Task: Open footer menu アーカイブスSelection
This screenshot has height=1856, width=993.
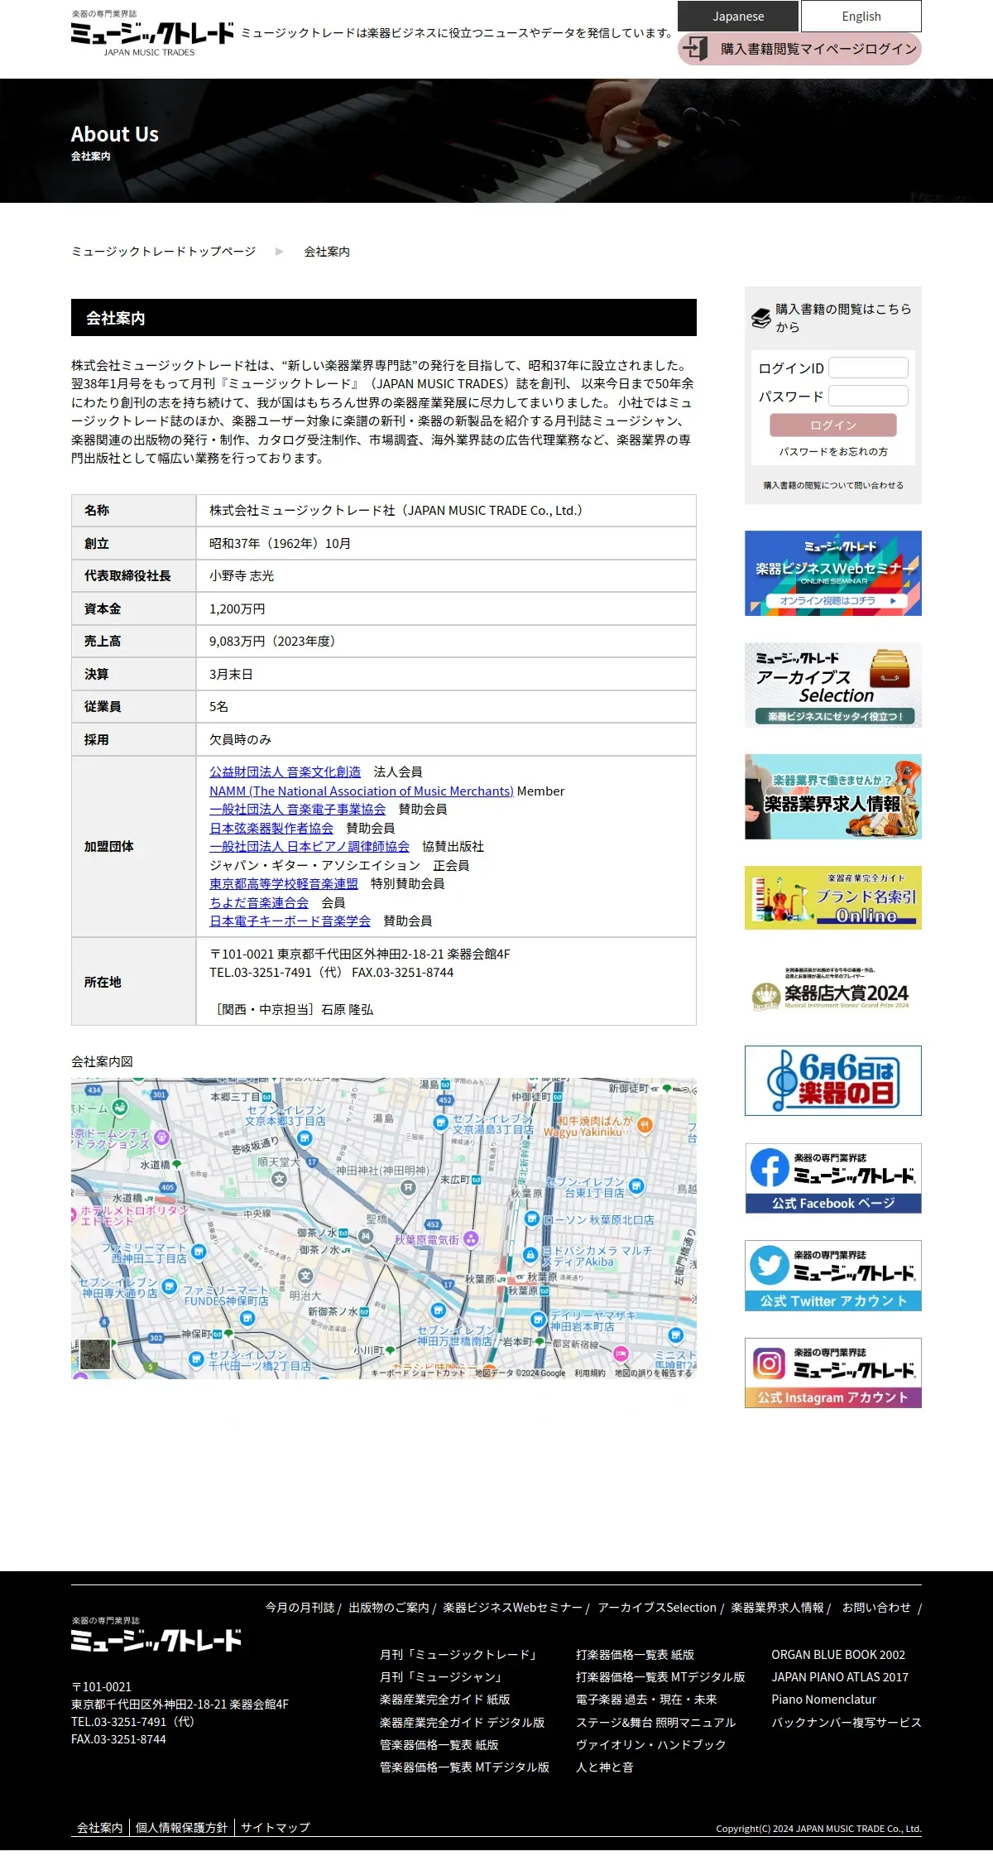Action: click(657, 1608)
